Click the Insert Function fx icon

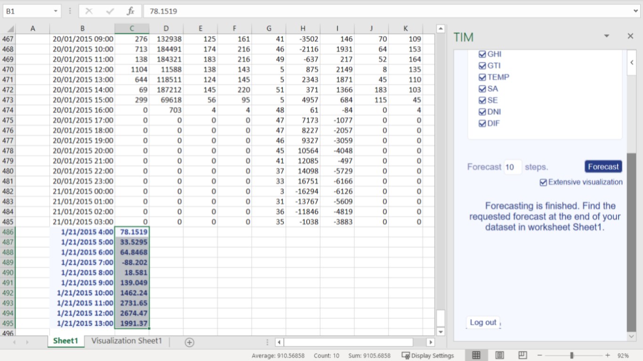tap(131, 11)
